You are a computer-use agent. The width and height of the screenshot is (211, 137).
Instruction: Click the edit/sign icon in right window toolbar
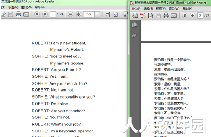click(x=151, y=15)
